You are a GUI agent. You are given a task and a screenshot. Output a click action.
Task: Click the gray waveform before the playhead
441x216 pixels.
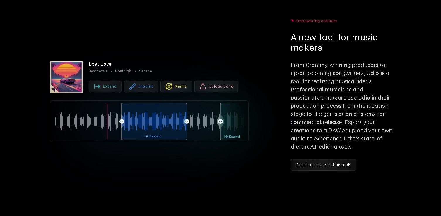coord(79,121)
